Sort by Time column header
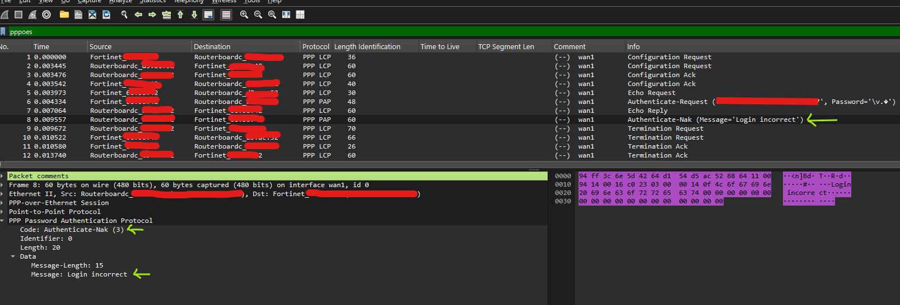Viewport: 900px width, 305px height. (x=59, y=47)
